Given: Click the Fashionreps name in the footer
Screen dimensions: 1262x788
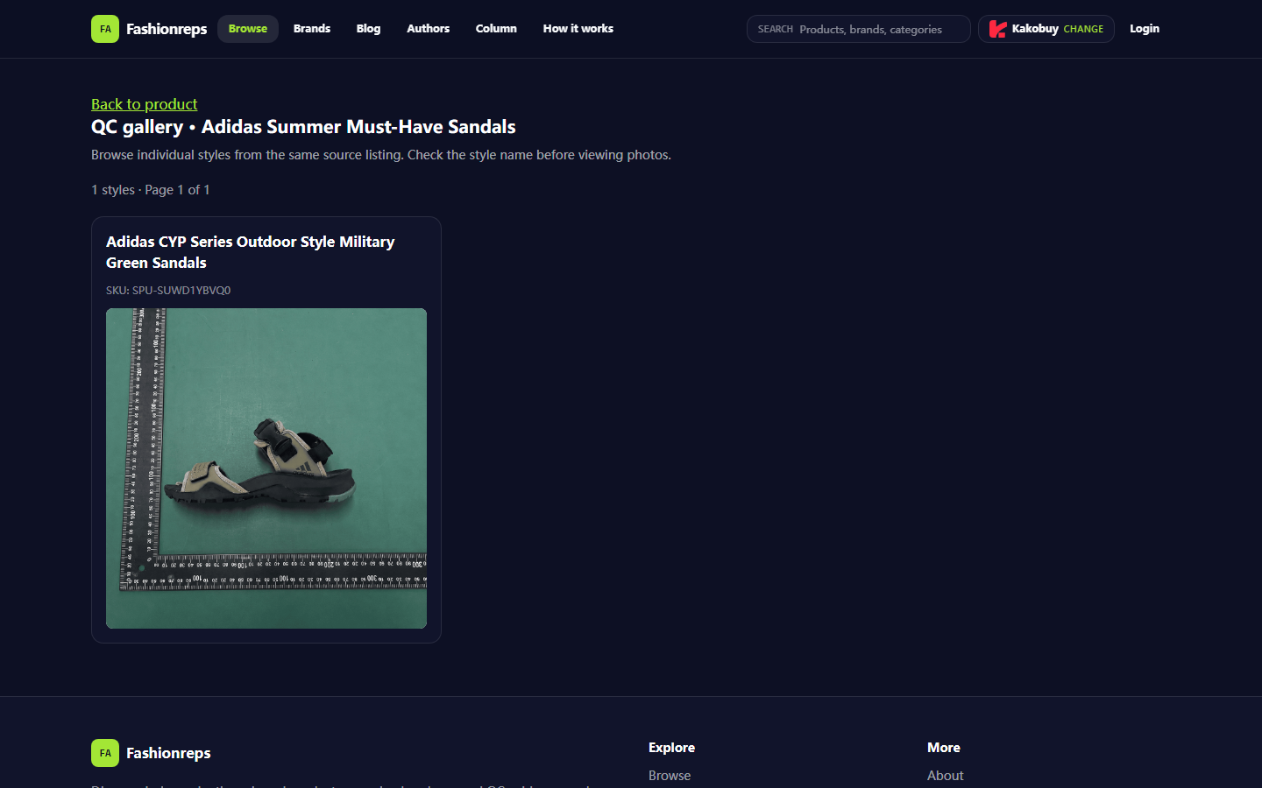Looking at the screenshot, I should click(168, 753).
